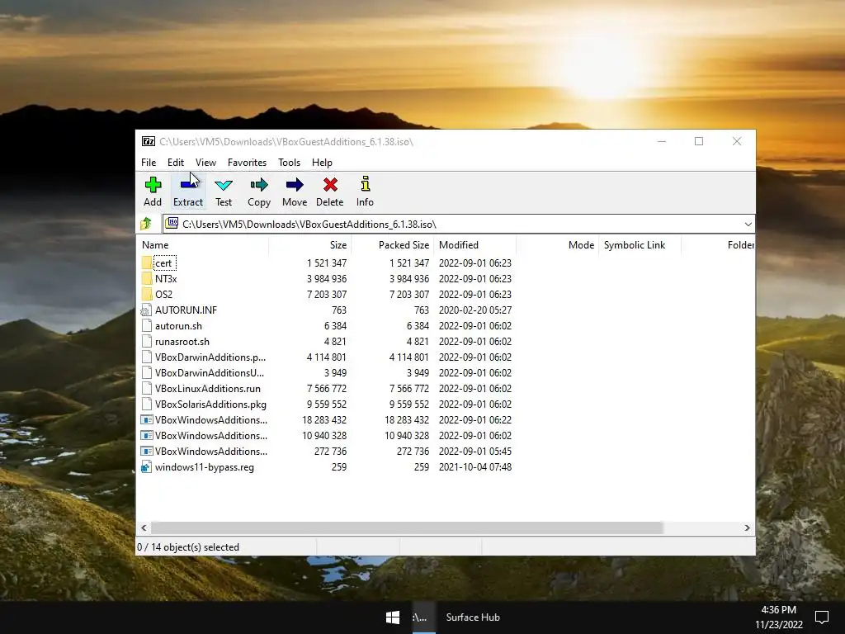This screenshot has height=634, width=845.
Task: Click the Extract toolbar icon
Action: [x=188, y=185]
